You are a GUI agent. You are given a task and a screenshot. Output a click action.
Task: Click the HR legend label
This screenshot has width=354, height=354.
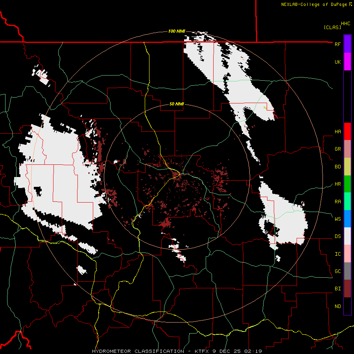pyautogui.click(x=337, y=184)
